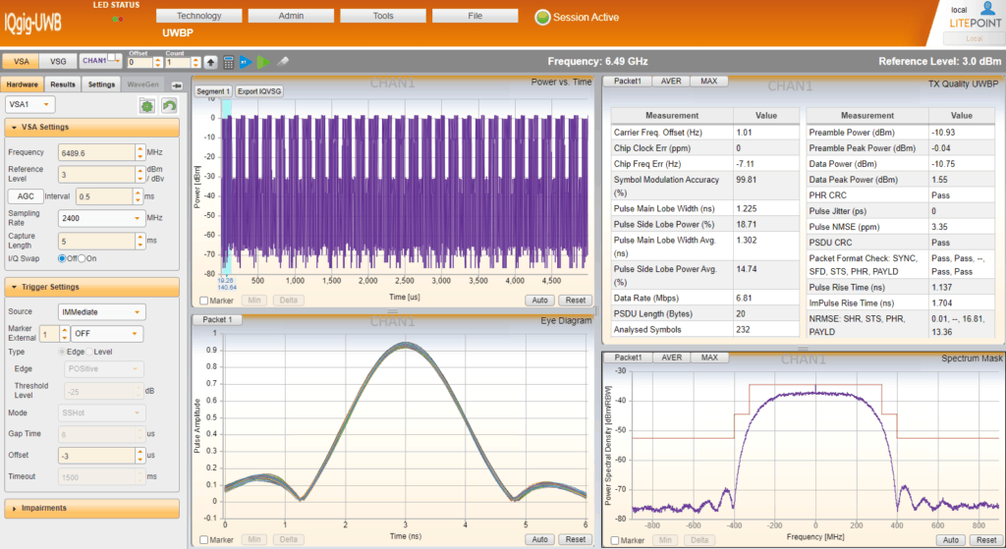This screenshot has height=549, width=1006.
Task: Increase Marker External number with stepper
Action: click(x=64, y=330)
